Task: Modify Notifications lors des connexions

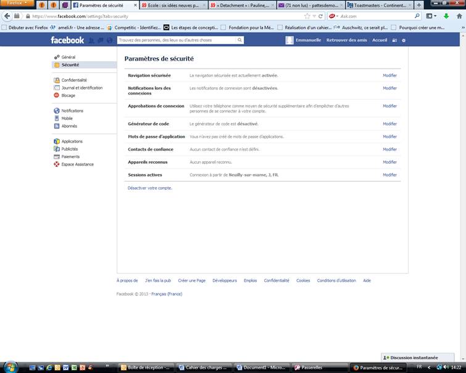Action: (389, 88)
